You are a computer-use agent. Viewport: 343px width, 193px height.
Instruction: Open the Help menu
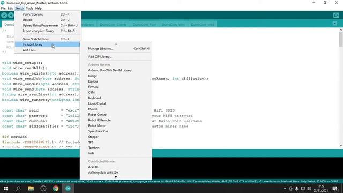coord(38,9)
